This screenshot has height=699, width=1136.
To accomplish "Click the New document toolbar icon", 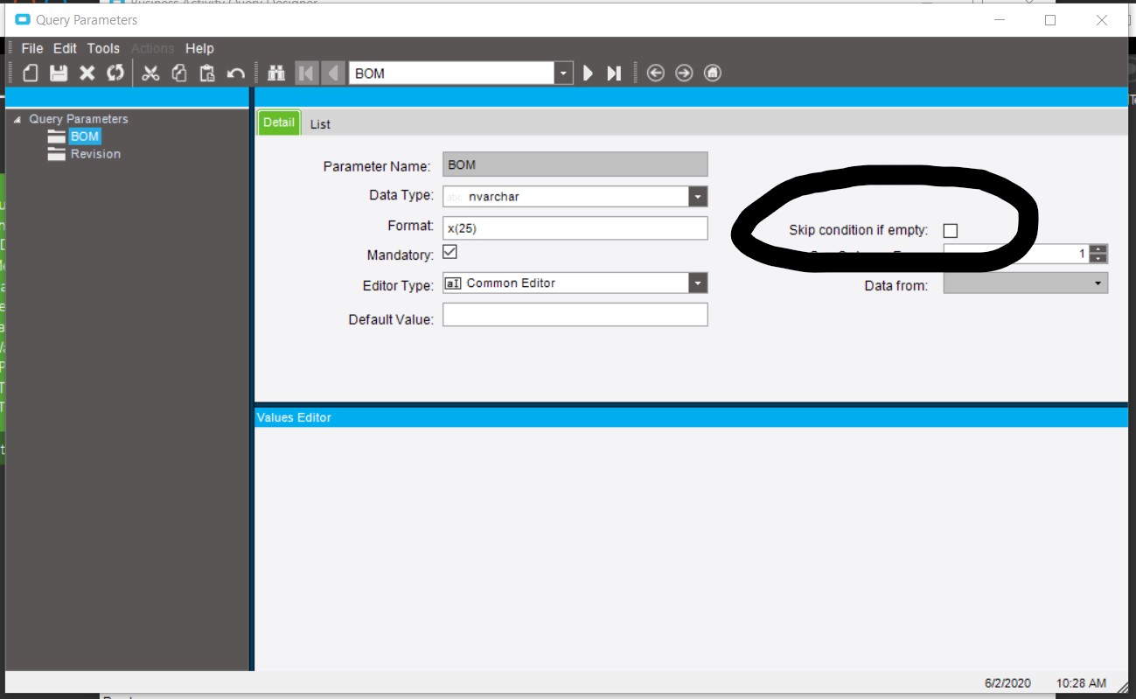I will [x=31, y=73].
